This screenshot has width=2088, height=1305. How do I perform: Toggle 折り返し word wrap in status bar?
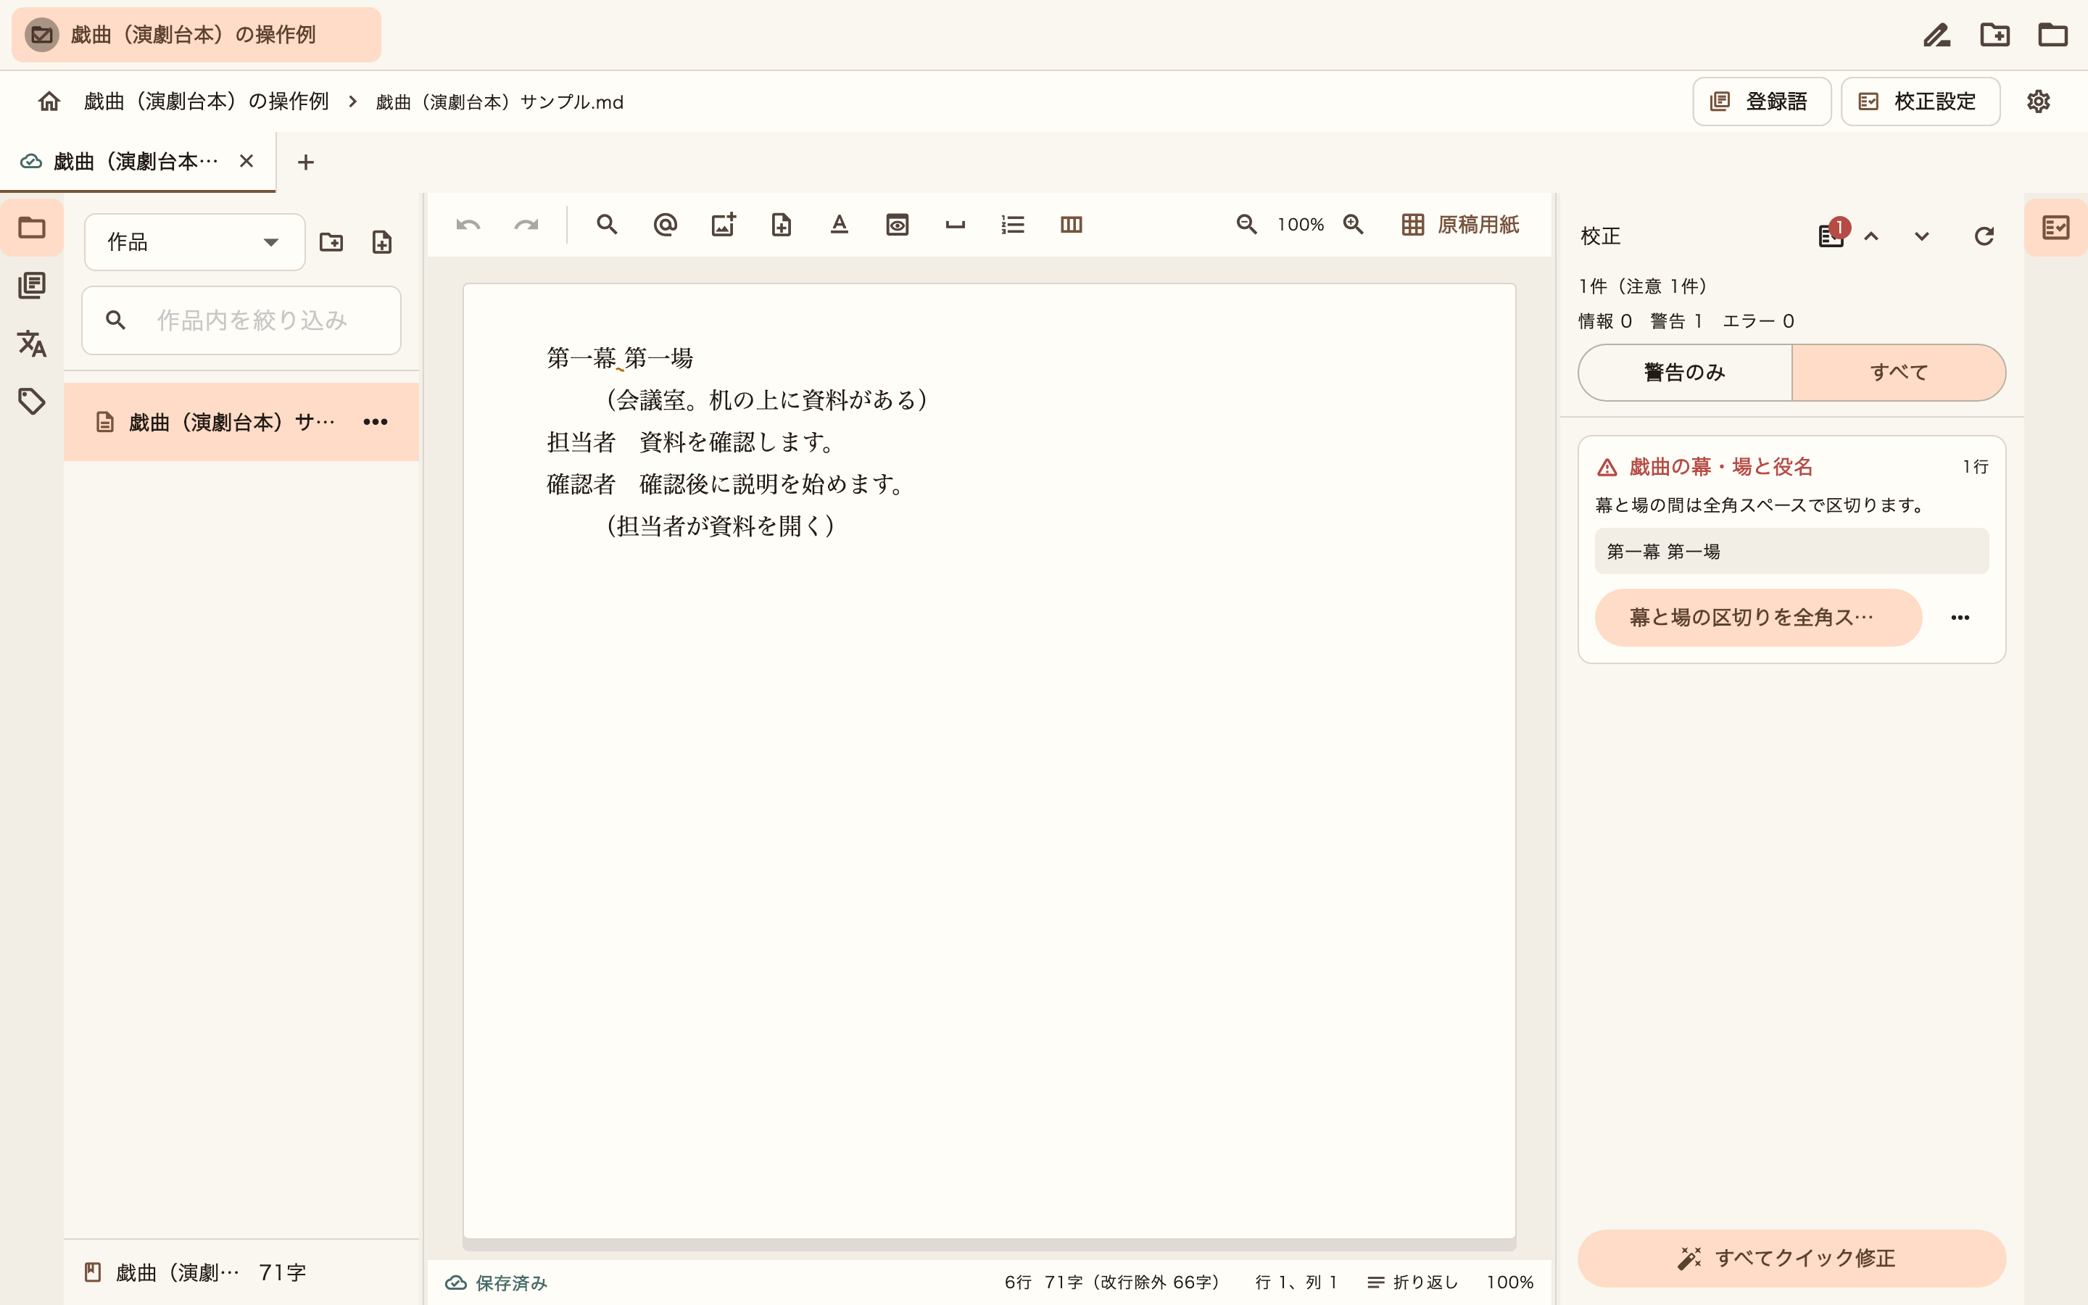1413,1283
